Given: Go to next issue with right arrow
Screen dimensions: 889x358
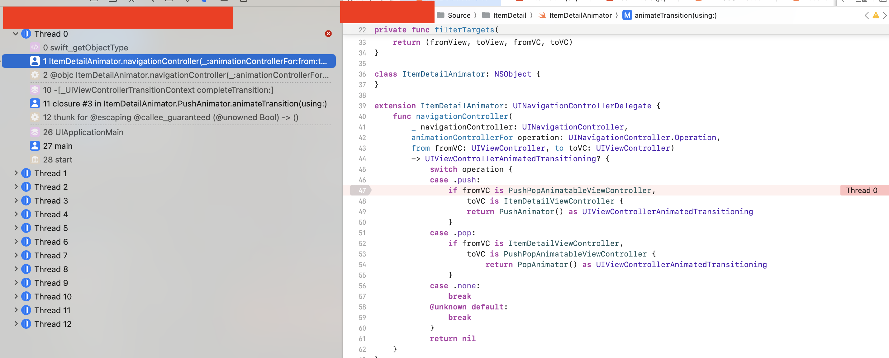Looking at the screenshot, I should (885, 15).
